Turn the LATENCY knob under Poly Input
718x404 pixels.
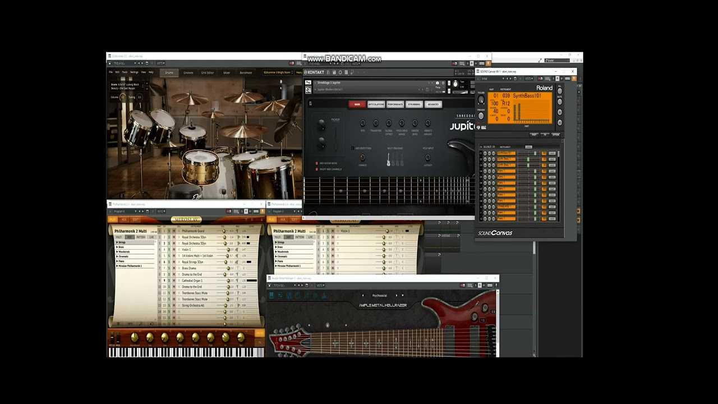click(x=427, y=158)
